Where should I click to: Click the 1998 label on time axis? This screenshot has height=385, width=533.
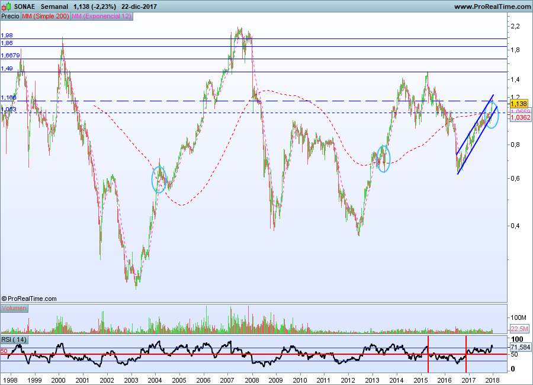[10, 380]
